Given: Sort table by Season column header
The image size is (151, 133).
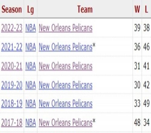Looking at the screenshot, I should (x=12, y=9).
